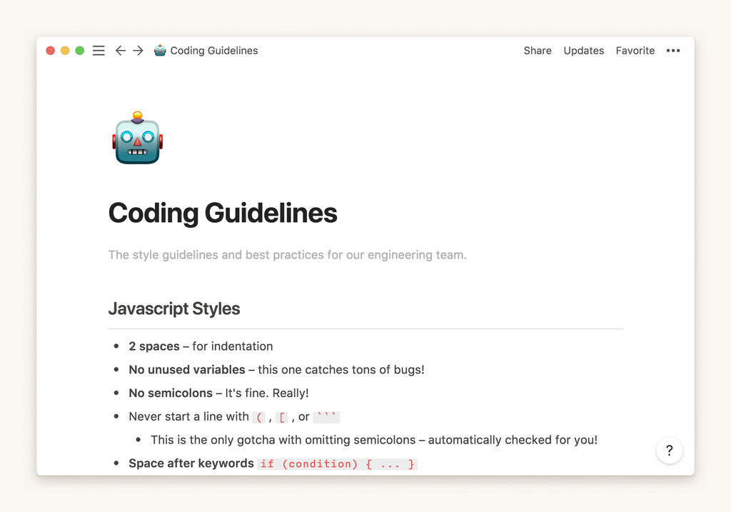
Task: Click the Share button
Action: (538, 51)
